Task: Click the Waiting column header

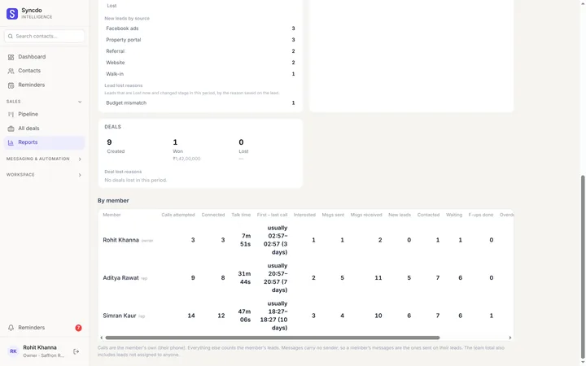Action: click(454, 215)
